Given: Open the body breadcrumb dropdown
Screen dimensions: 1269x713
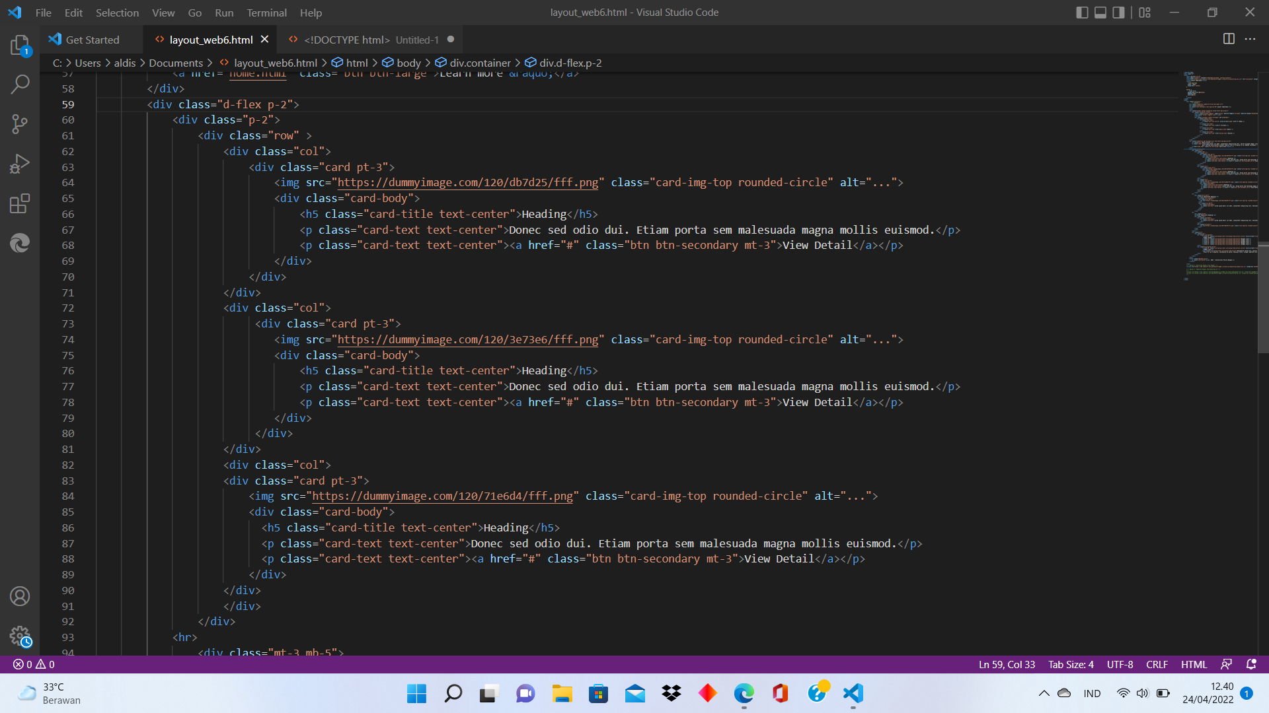Looking at the screenshot, I should (408, 63).
